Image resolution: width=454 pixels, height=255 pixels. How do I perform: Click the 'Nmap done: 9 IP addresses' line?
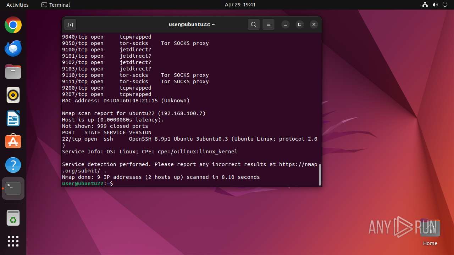click(161, 177)
